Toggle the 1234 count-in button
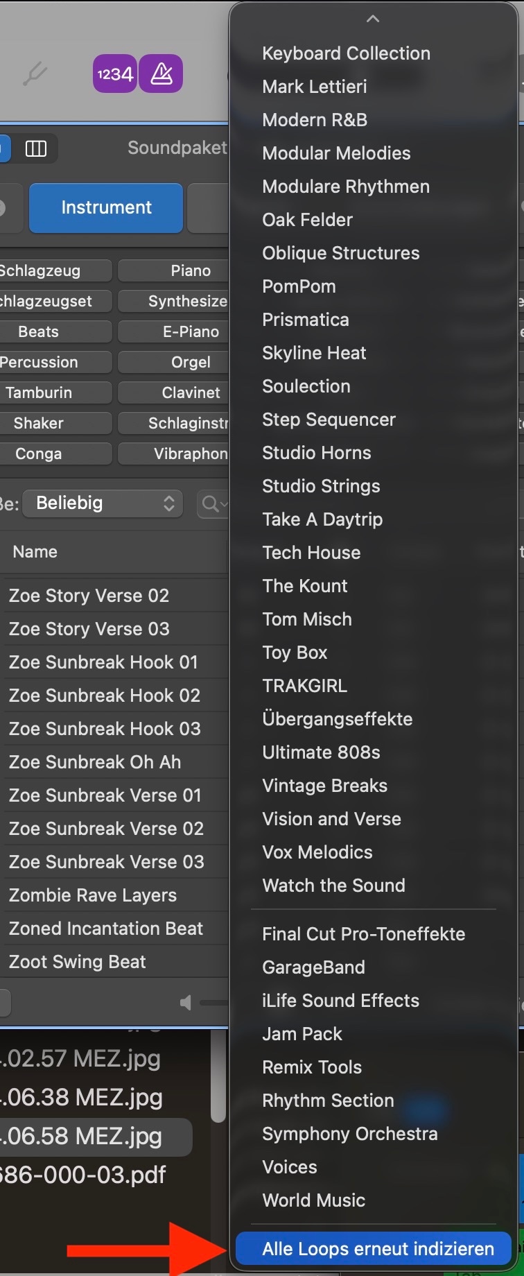The image size is (524, 1276). click(x=115, y=74)
